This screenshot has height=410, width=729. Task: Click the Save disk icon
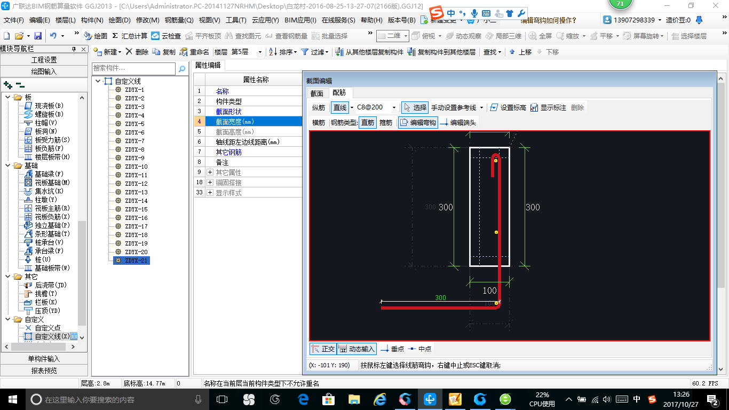[38, 36]
